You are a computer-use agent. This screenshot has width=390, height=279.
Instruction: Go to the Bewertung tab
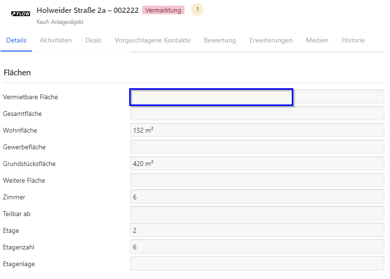pos(220,41)
